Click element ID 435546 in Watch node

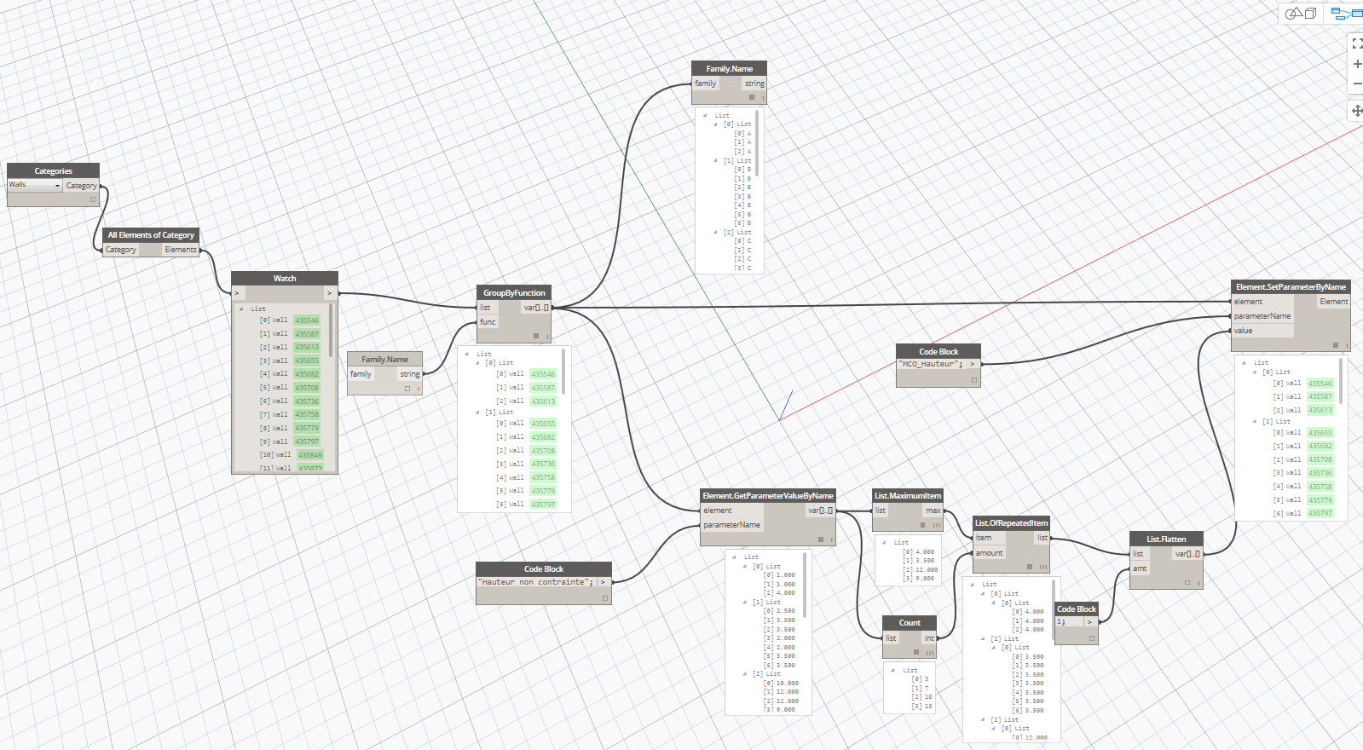[307, 320]
